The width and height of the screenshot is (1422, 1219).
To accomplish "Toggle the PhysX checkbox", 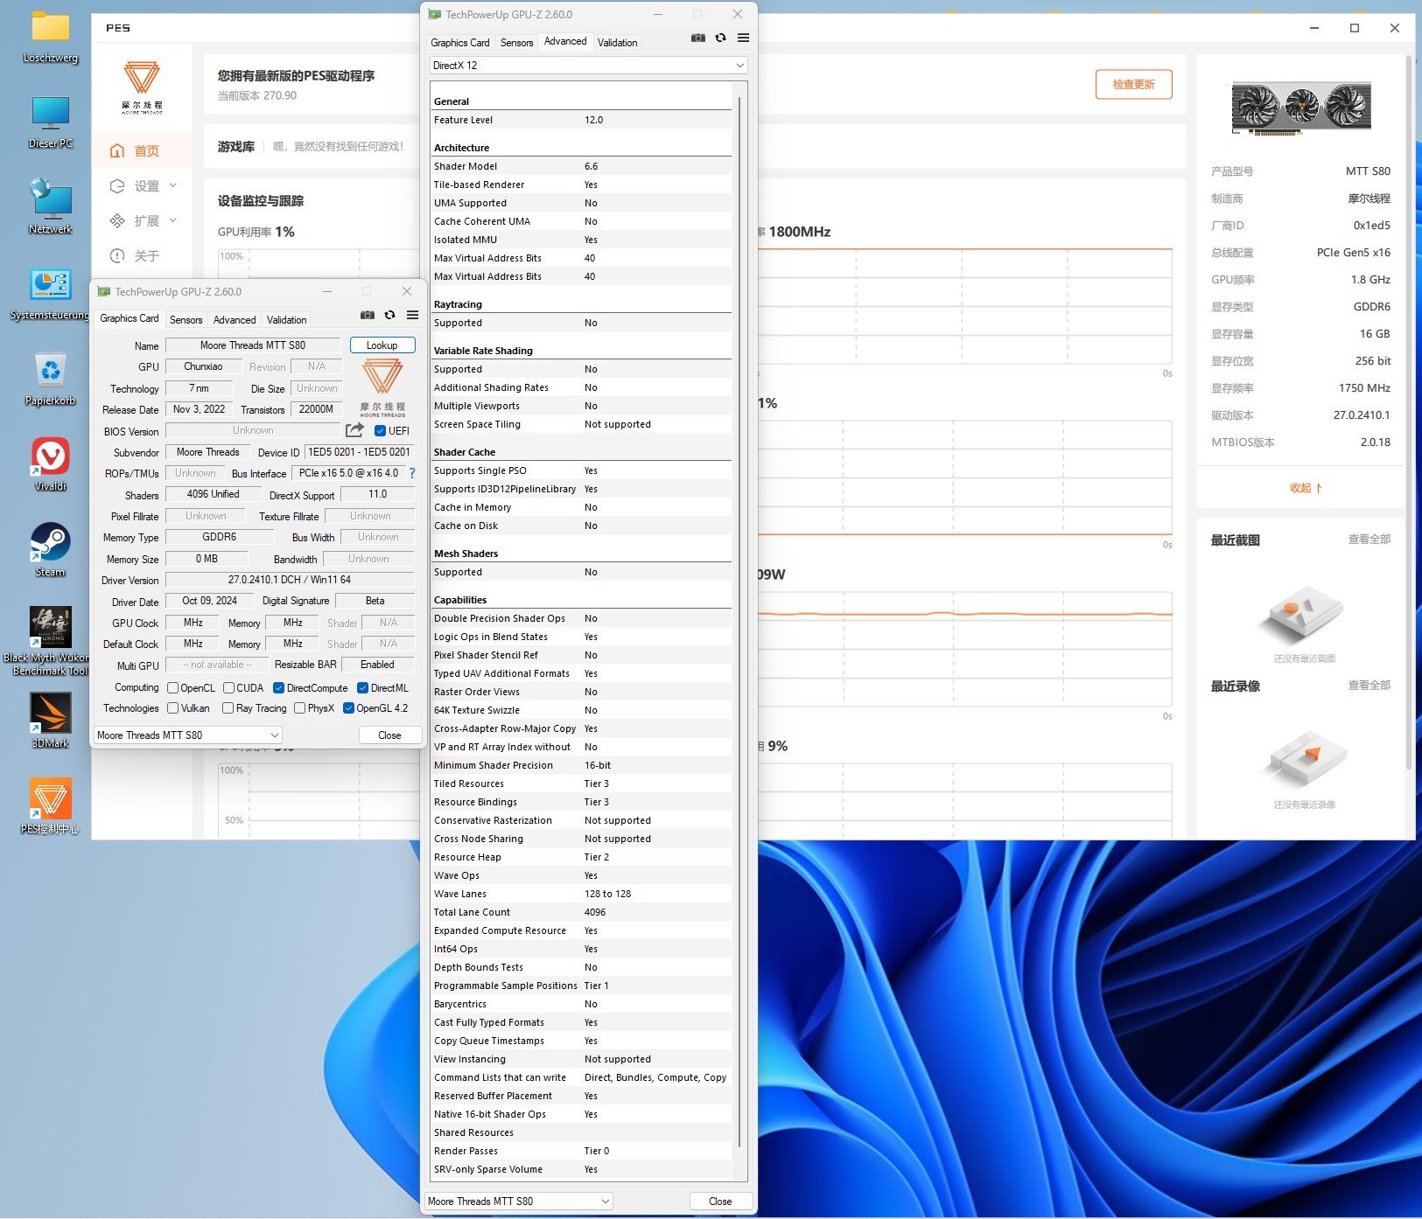I will [x=300, y=708].
